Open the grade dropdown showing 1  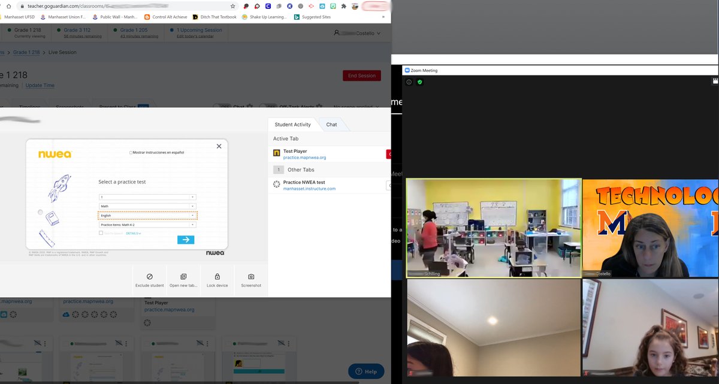147,197
